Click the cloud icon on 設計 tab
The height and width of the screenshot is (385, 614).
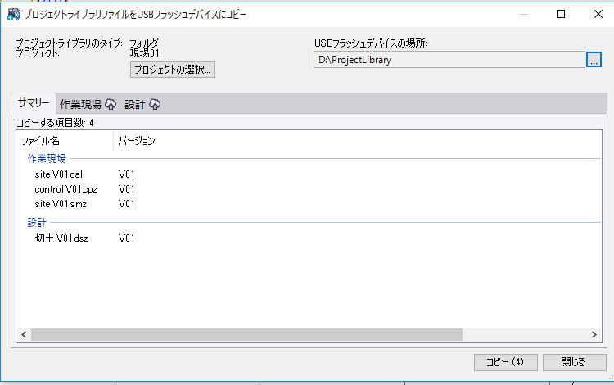(155, 104)
